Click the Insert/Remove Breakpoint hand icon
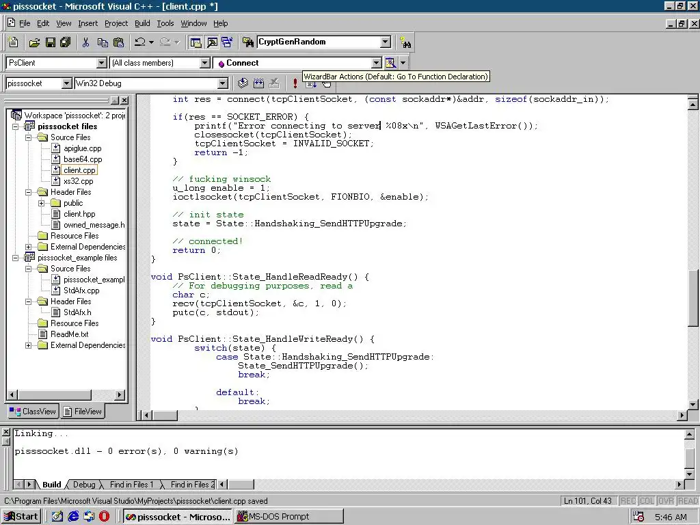 click(x=327, y=84)
